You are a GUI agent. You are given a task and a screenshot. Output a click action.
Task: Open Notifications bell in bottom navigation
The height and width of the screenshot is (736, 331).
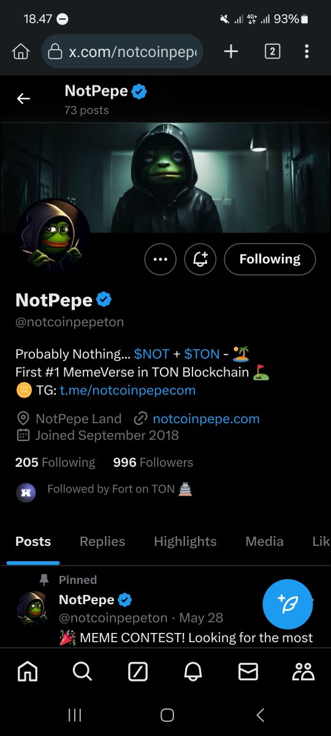pos(193,672)
